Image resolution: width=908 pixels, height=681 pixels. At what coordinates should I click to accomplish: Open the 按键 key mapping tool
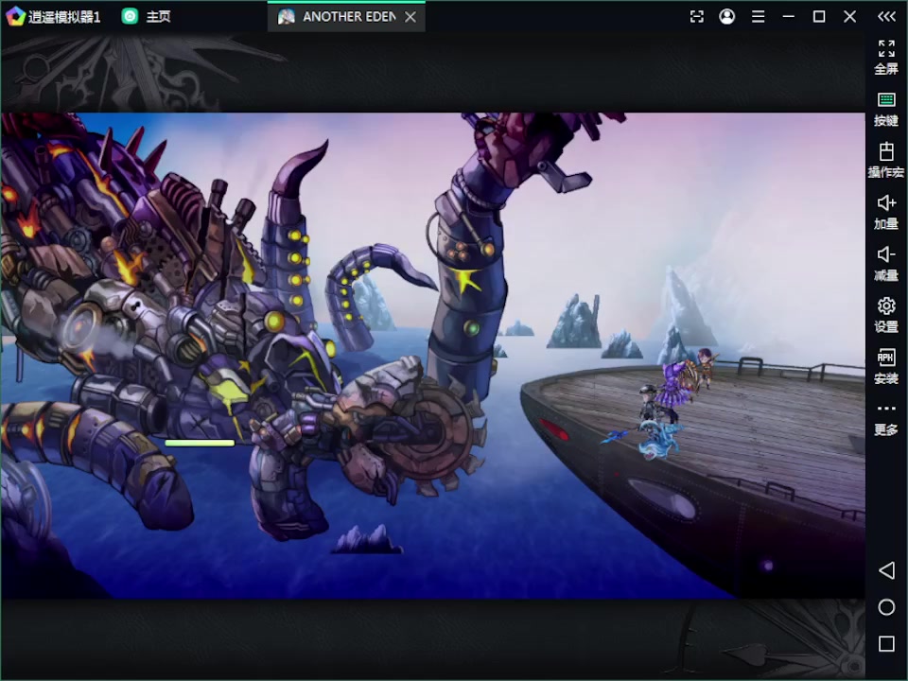click(x=886, y=101)
